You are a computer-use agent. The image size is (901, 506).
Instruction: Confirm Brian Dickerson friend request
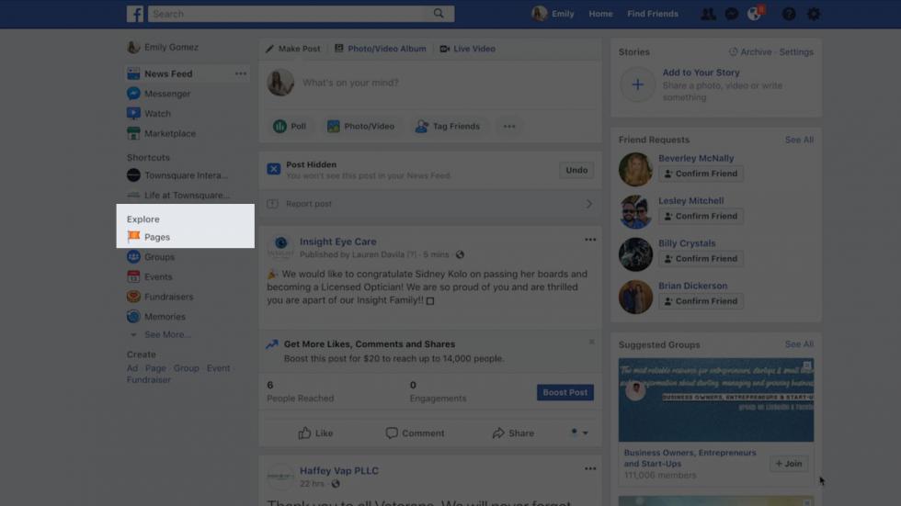point(701,300)
